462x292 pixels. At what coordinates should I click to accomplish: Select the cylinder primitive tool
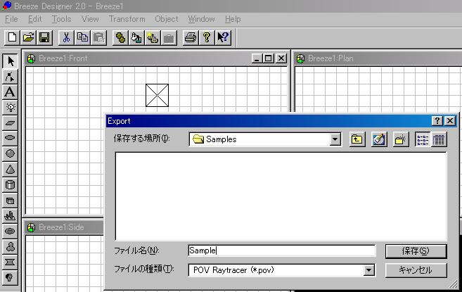(x=11, y=184)
